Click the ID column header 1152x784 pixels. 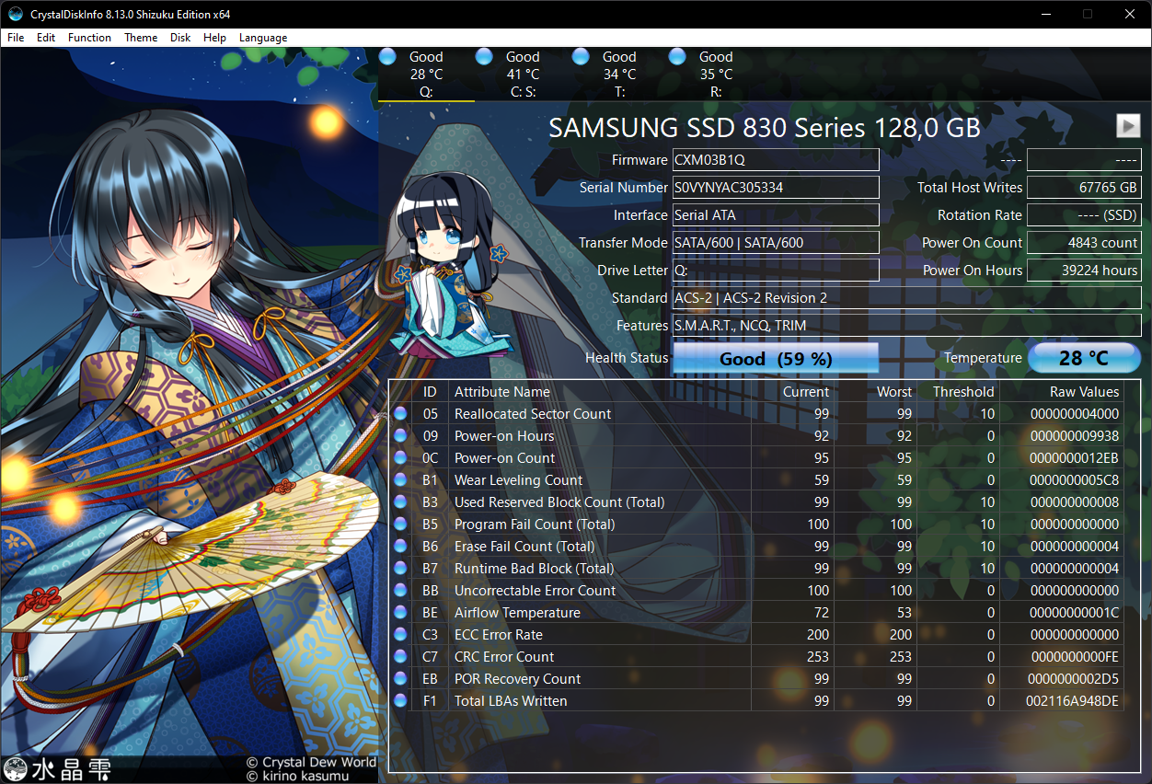[430, 392]
